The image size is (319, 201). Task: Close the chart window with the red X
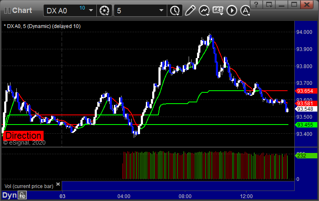tap(307, 4)
